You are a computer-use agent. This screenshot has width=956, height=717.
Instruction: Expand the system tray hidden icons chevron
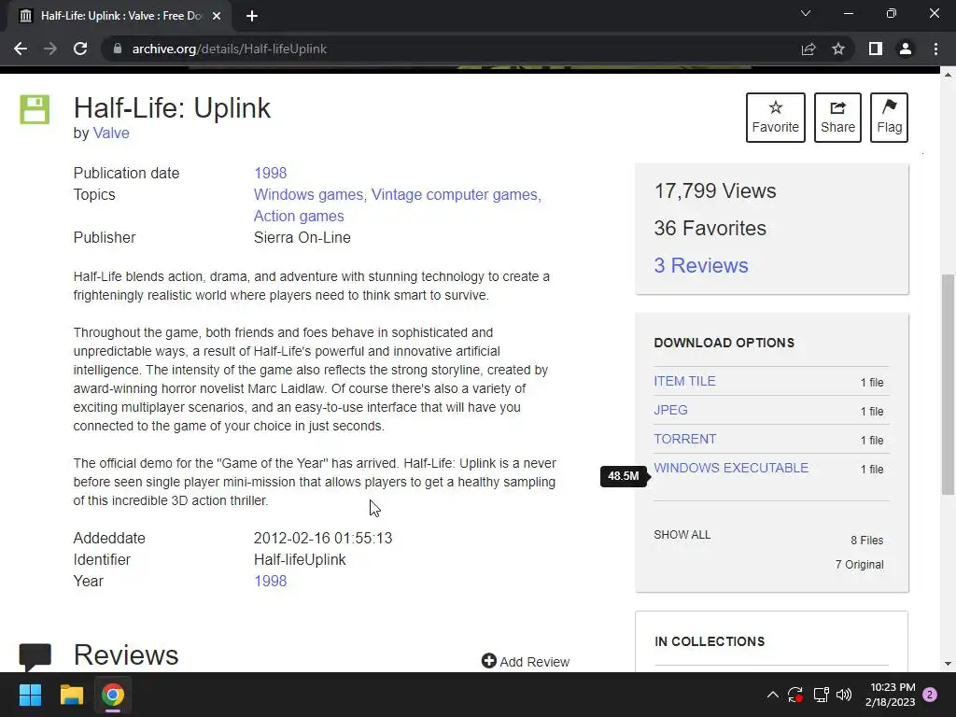[x=772, y=695]
